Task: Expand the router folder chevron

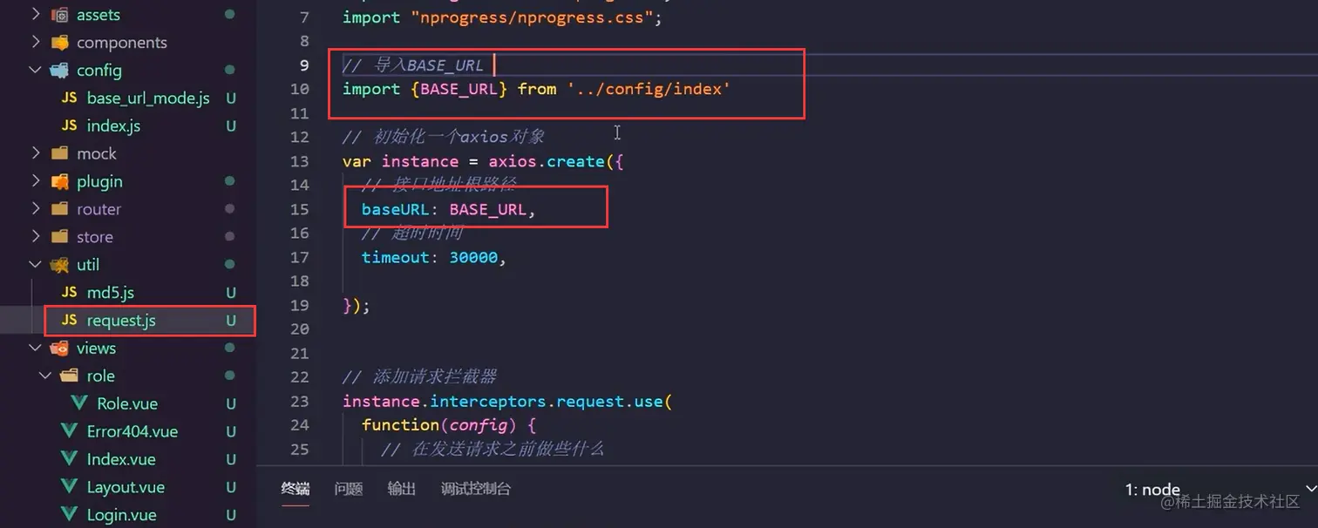Action: (x=36, y=209)
